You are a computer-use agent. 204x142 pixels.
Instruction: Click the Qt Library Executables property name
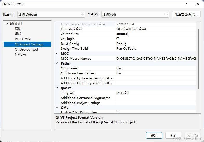tap(78, 73)
